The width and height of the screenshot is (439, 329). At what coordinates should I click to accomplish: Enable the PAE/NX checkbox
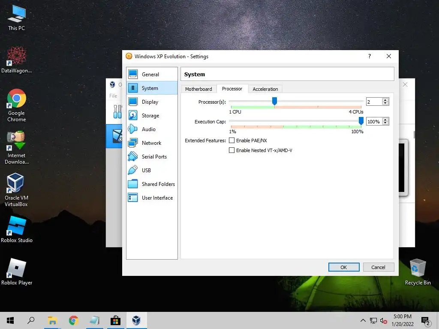[x=232, y=141]
